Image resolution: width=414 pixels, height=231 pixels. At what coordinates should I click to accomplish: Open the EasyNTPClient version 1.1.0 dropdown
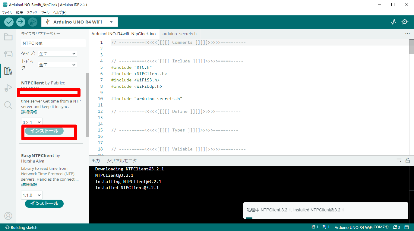pyautogui.click(x=32, y=195)
